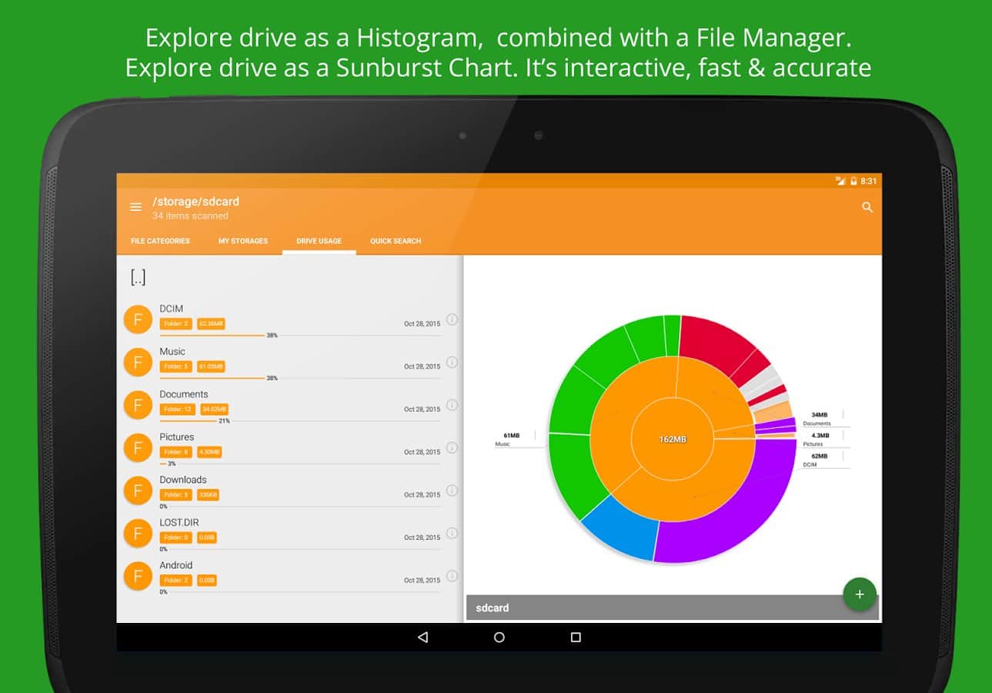Tap the Documents folder orange icon

(138, 405)
